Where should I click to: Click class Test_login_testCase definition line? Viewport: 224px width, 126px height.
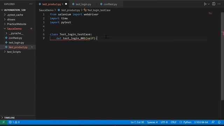tap(71, 34)
